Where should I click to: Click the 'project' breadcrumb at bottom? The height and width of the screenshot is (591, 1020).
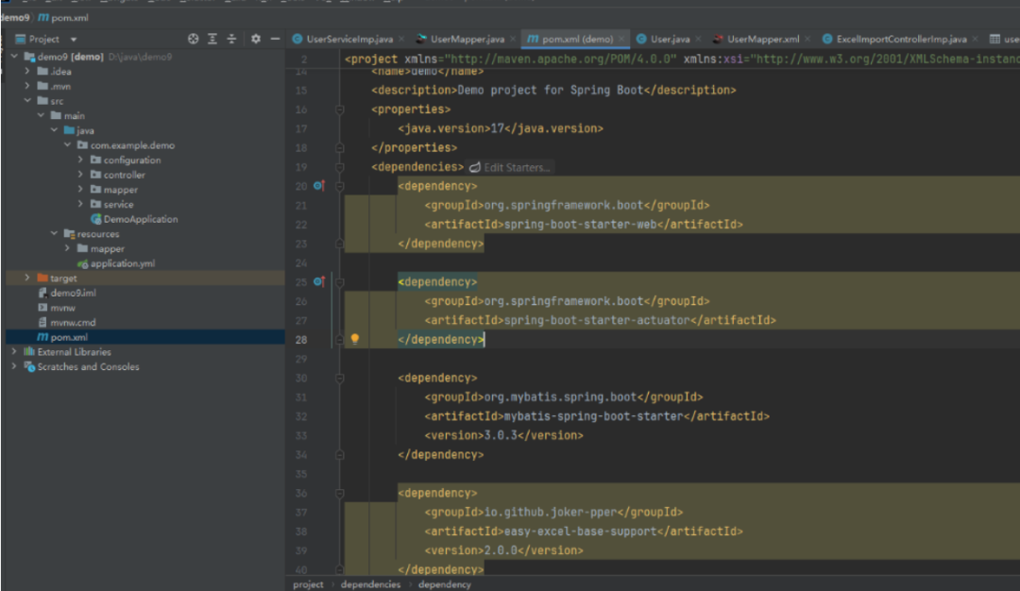(308, 584)
